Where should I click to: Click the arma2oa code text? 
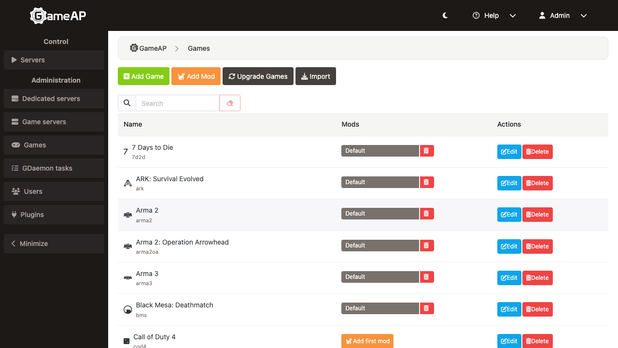tap(147, 252)
